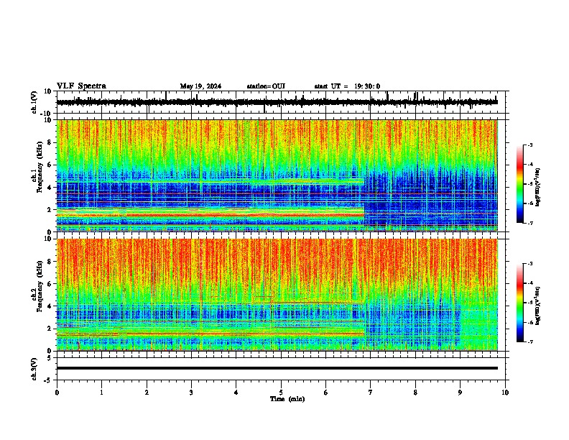Click the ch.1(V) axis tick label -10

(x=47, y=114)
